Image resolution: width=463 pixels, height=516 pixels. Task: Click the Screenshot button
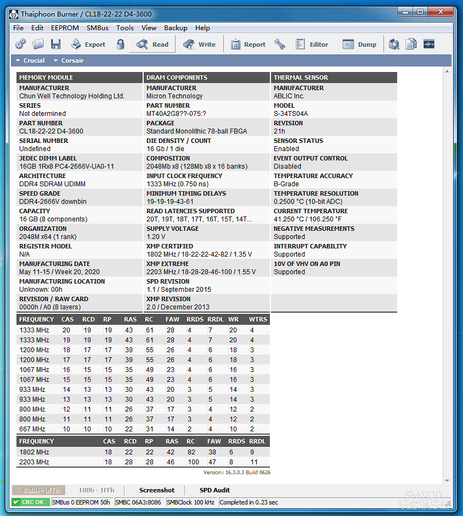[157, 490]
